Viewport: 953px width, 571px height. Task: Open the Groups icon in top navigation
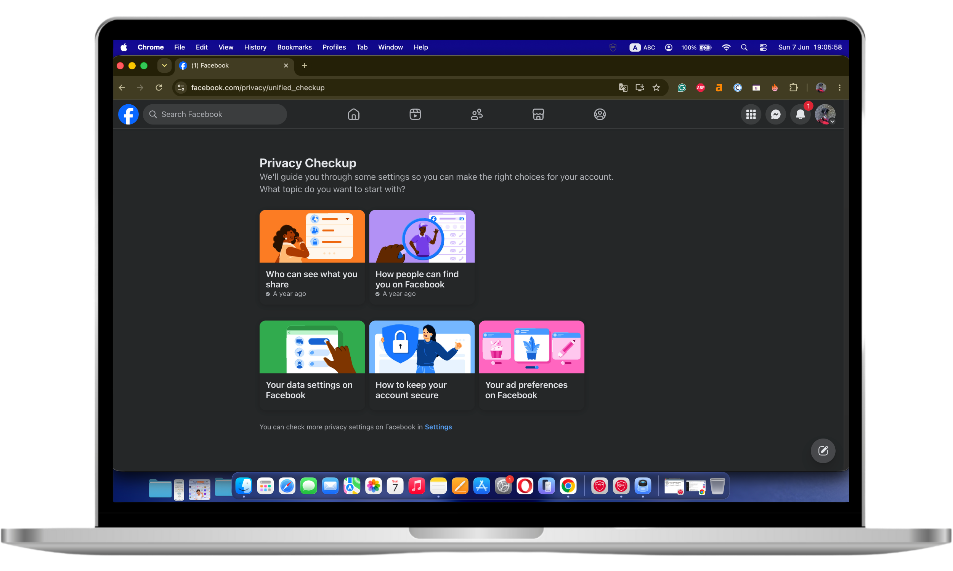(600, 114)
